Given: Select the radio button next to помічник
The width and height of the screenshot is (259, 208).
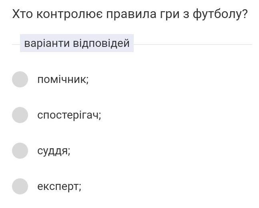Looking at the screenshot, I should pos(20,79).
